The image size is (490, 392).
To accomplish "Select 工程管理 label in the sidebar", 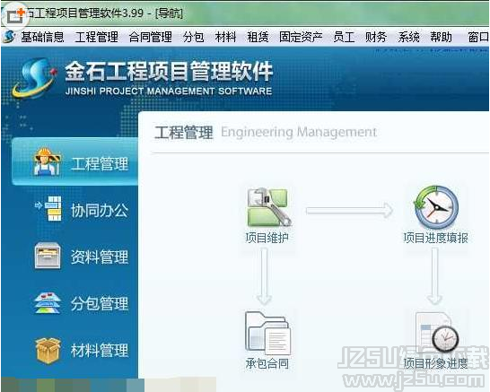I will click(x=100, y=163).
